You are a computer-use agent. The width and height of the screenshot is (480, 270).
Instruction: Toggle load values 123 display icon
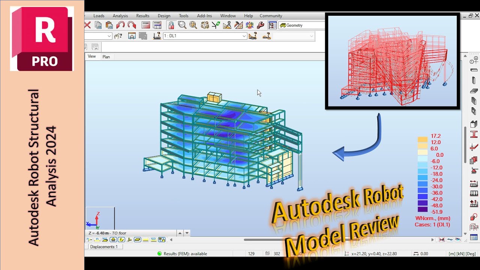coord(154,240)
